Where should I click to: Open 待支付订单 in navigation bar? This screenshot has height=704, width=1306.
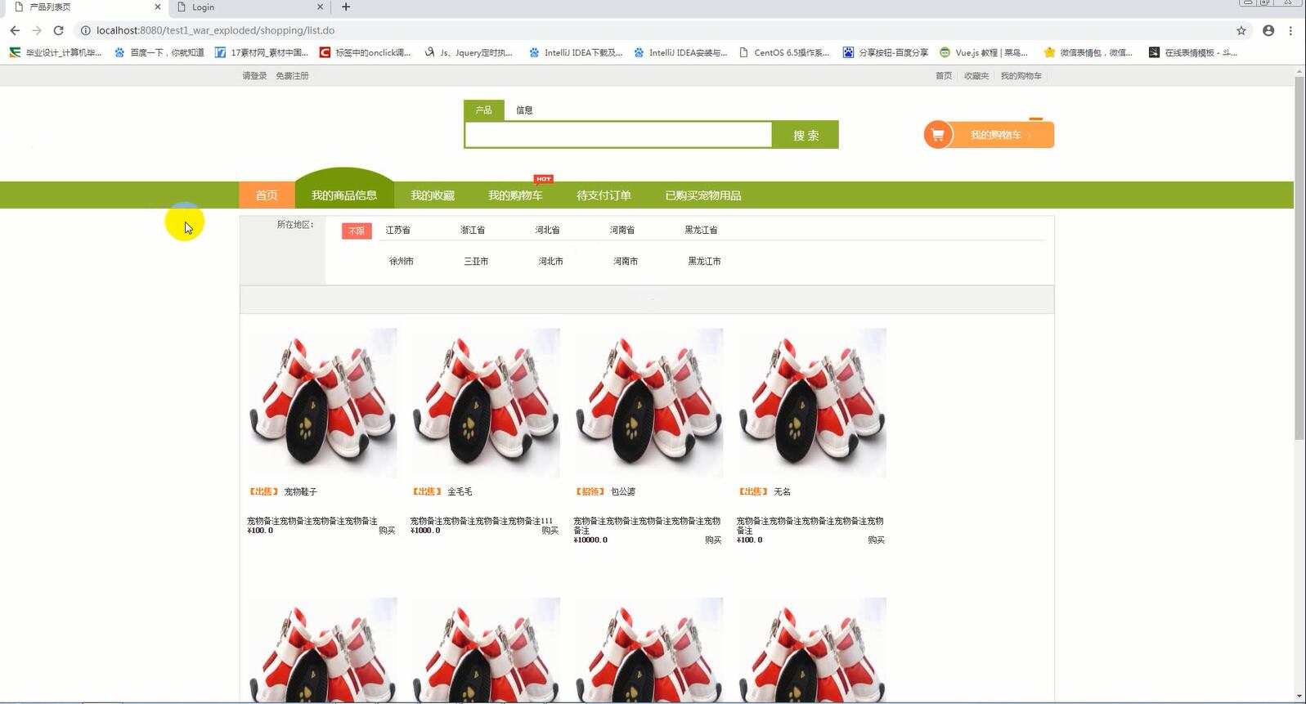pos(604,195)
